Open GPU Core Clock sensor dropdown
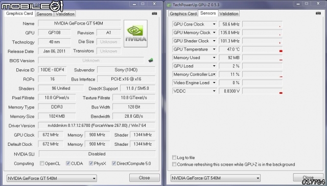The height and width of the screenshot is (186, 327). click(x=214, y=24)
